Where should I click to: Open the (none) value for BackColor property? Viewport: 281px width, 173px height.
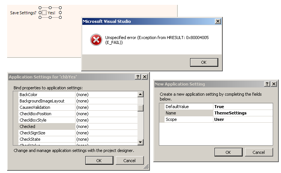106,95
